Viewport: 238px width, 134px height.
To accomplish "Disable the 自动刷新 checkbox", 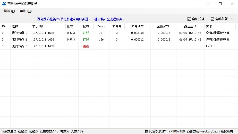I will [x=212, y=19].
